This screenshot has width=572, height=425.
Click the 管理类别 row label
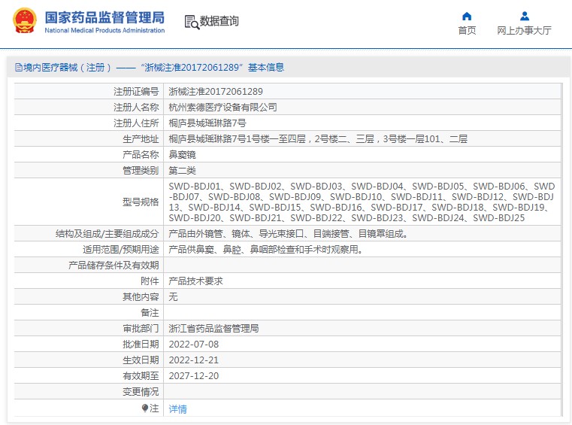click(x=141, y=171)
